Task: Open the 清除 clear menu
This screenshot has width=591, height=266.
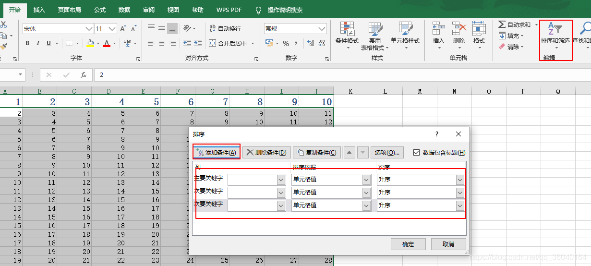Action: [x=512, y=47]
